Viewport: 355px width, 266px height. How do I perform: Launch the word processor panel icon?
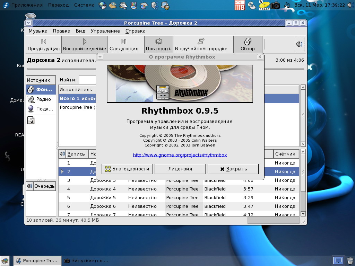pyautogui.click(x=123, y=5)
